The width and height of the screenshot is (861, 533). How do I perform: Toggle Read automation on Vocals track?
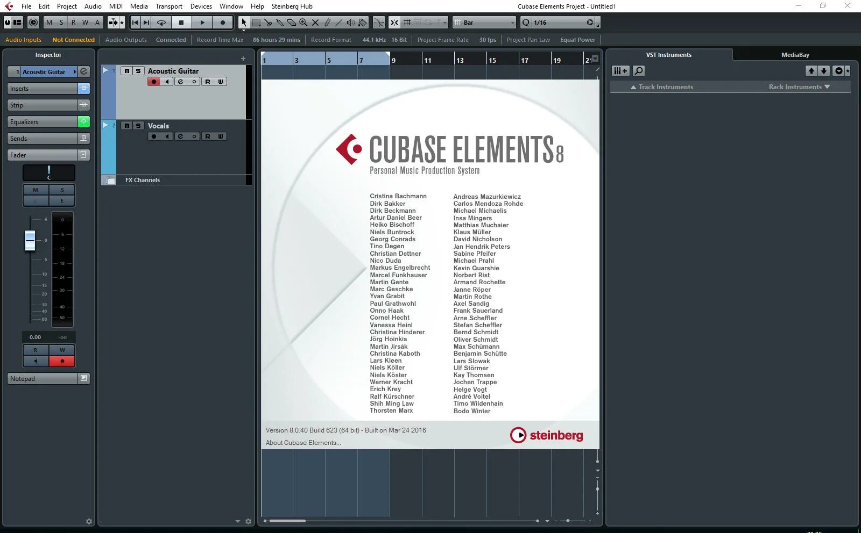pos(208,136)
